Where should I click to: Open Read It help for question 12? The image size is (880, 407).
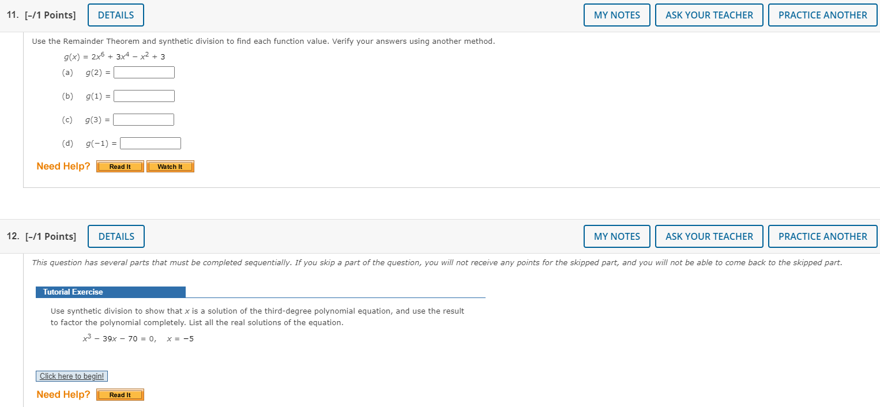pyautogui.click(x=120, y=395)
